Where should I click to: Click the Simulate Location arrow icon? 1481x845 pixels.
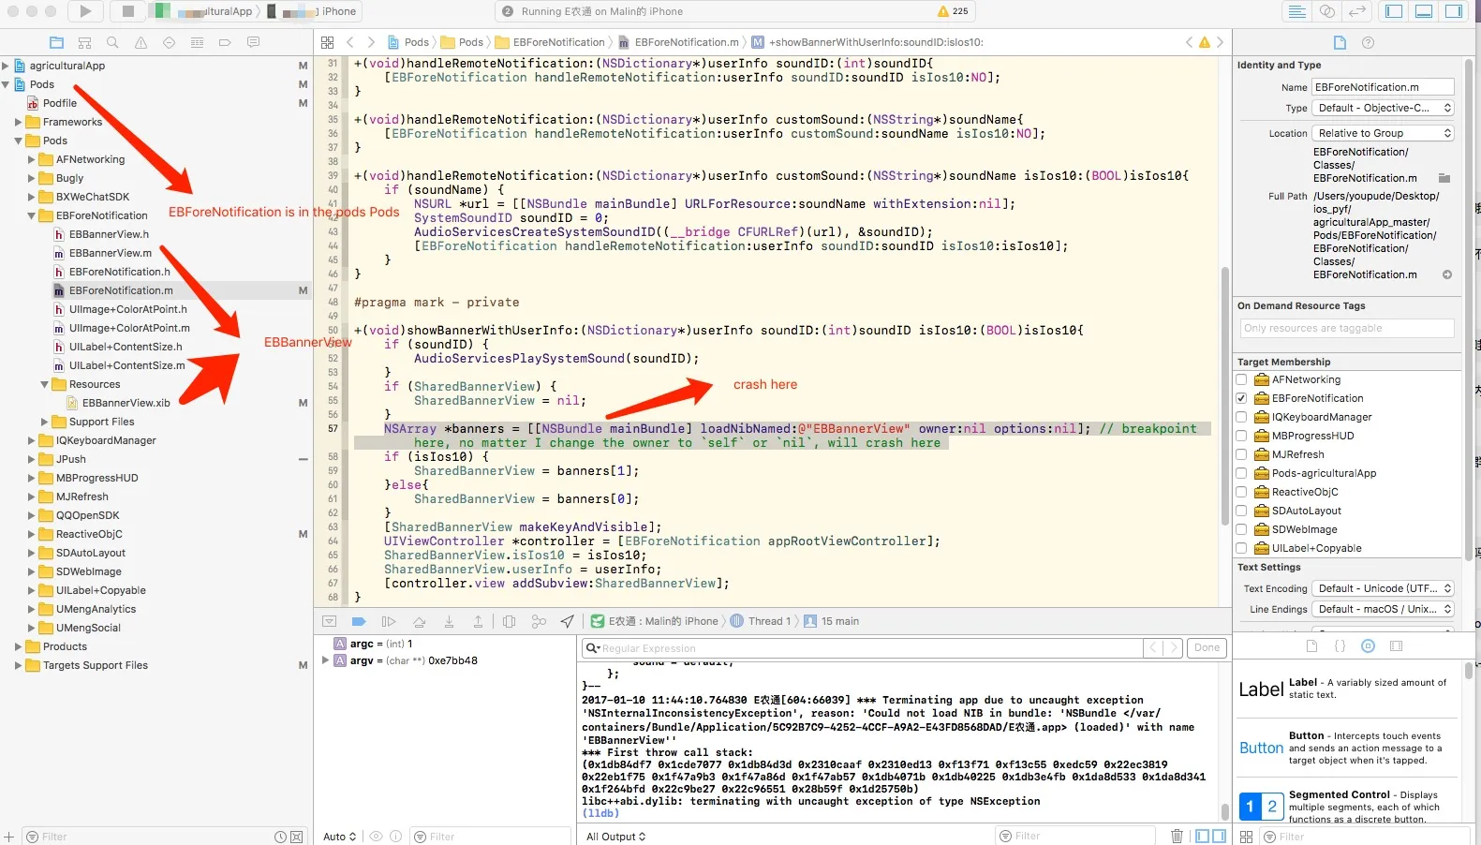coord(567,621)
